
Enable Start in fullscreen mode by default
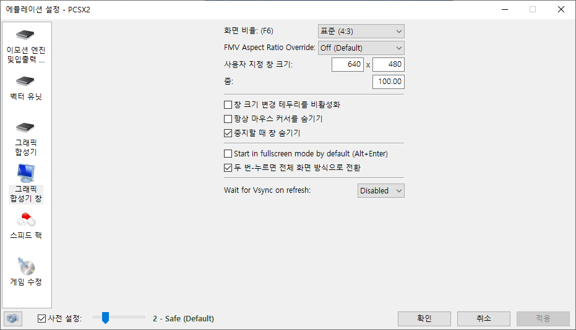[228, 153]
